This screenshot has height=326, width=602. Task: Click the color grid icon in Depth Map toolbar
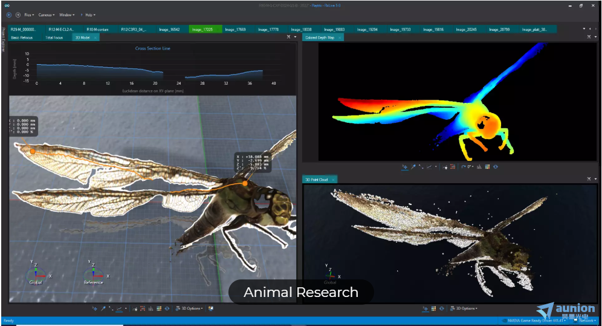click(x=488, y=167)
